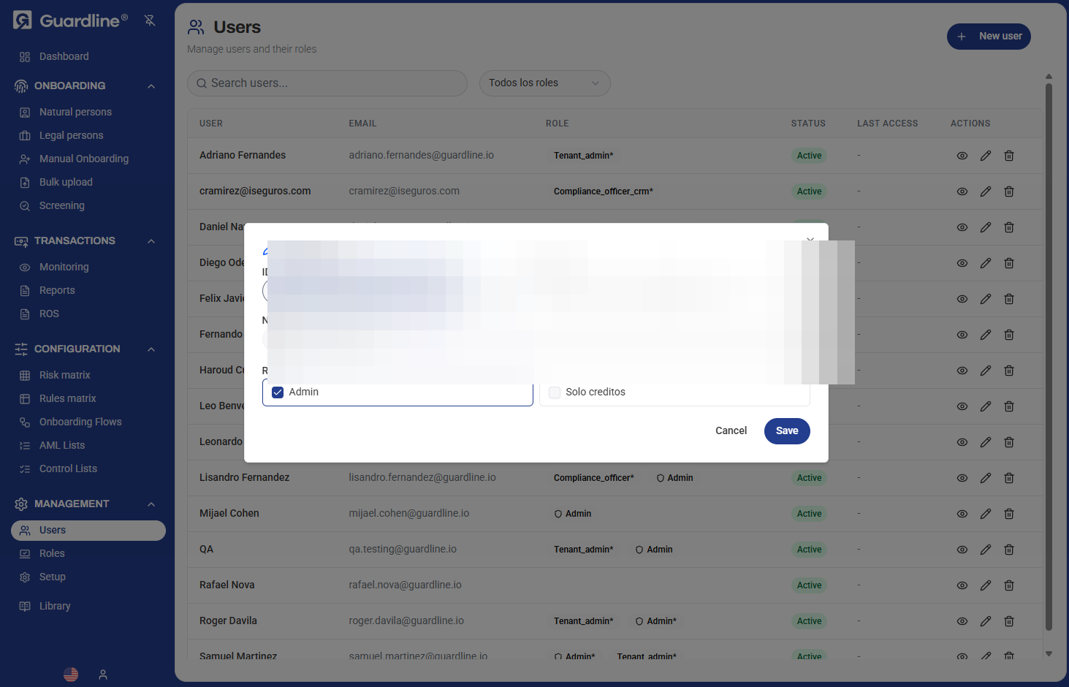Click the sidebar pin icon next to Guardline logo

tap(150, 20)
